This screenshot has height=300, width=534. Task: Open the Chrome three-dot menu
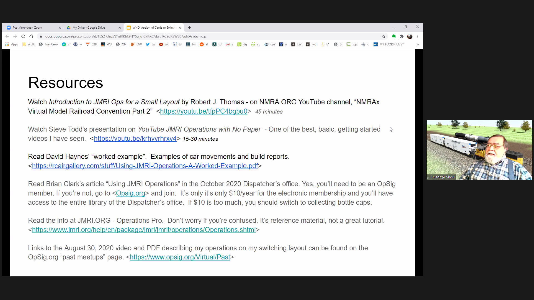point(418,36)
